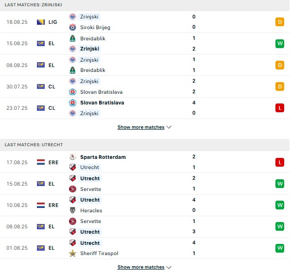Screen dimensions: 290x275
Task: Click the Heracles team crest icon
Action: click(72, 210)
